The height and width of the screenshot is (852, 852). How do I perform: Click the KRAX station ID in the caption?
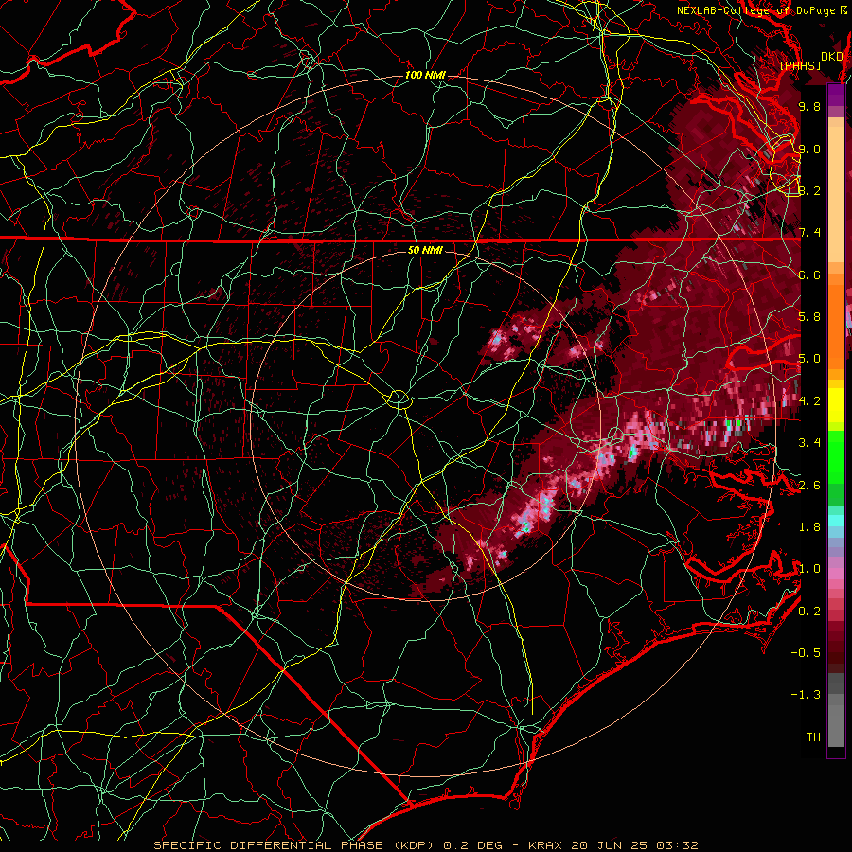[546, 845]
